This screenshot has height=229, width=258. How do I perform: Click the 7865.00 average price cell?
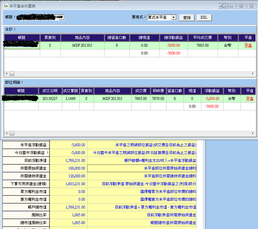click(203, 45)
